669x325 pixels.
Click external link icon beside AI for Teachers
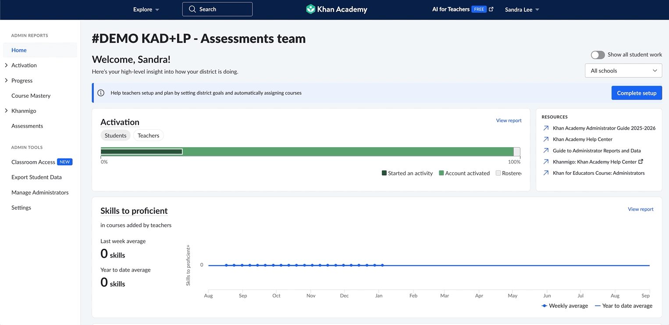pyautogui.click(x=491, y=9)
